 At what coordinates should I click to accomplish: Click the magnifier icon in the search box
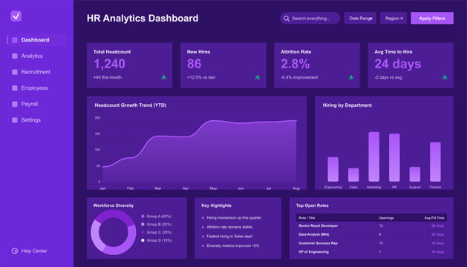click(x=287, y=19)
